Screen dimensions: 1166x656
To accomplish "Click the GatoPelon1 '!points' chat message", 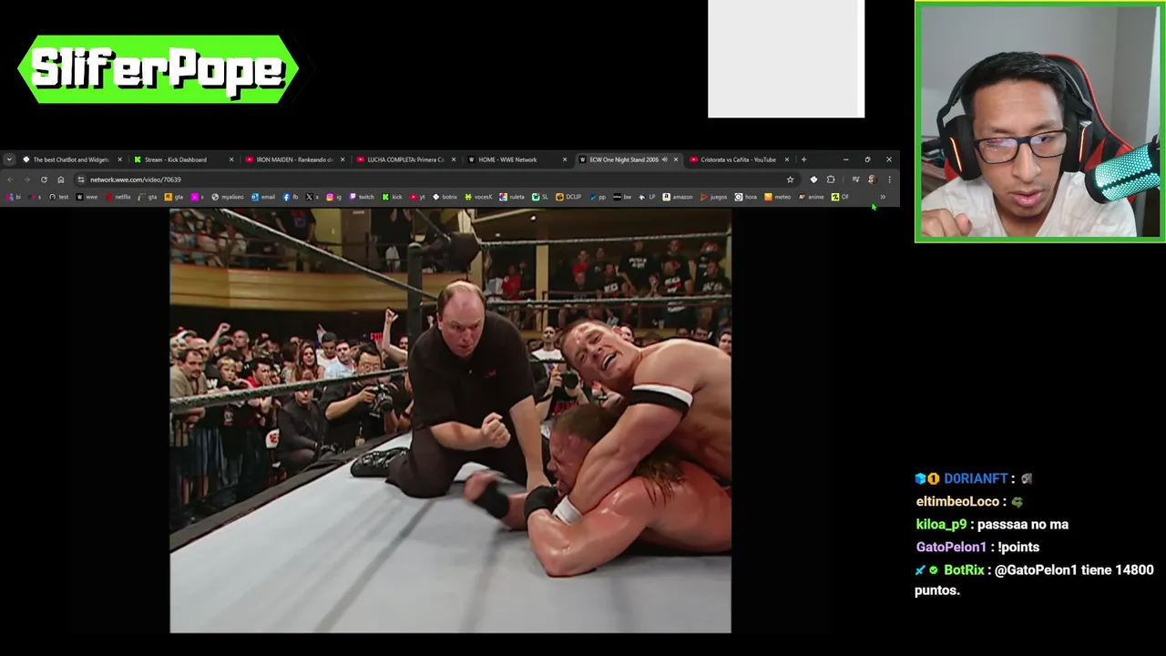I will [x=977, y=547].
